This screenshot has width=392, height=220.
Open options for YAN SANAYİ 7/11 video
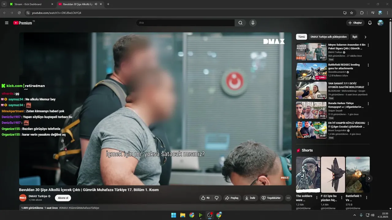point(368,84)
